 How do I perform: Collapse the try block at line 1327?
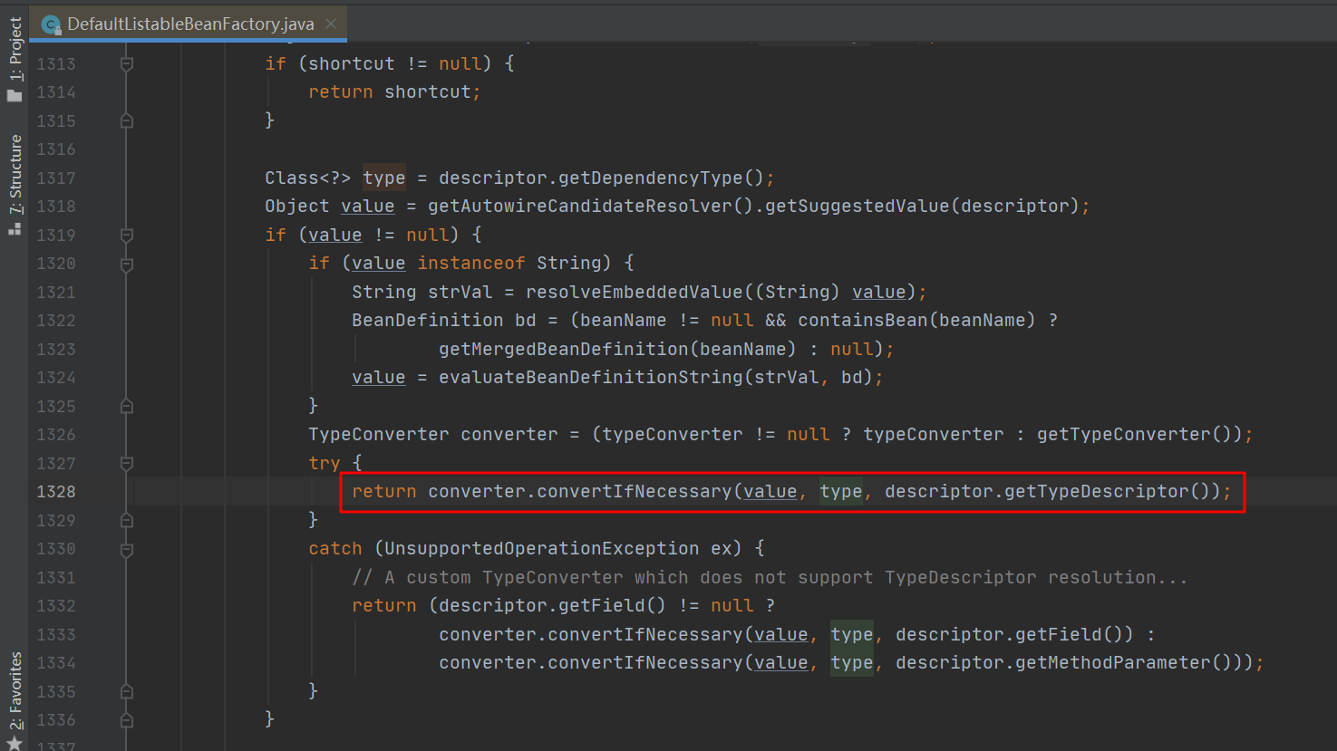[x=127, y=463]
